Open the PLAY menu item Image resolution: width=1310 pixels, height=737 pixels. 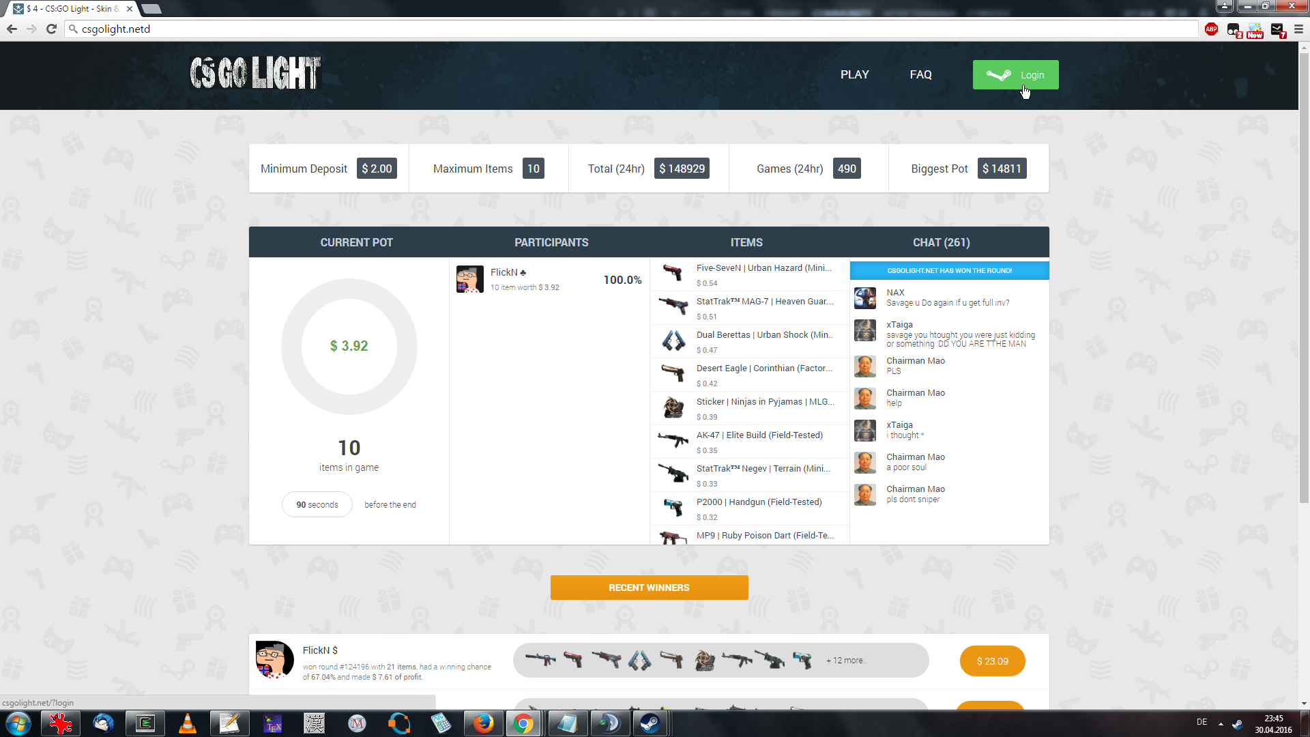(854, 74)
